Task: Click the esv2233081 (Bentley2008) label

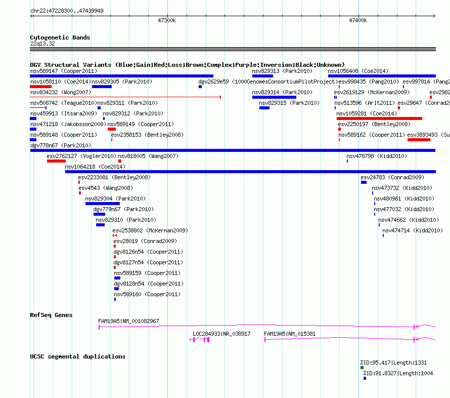Action: [x=114, y=177]
